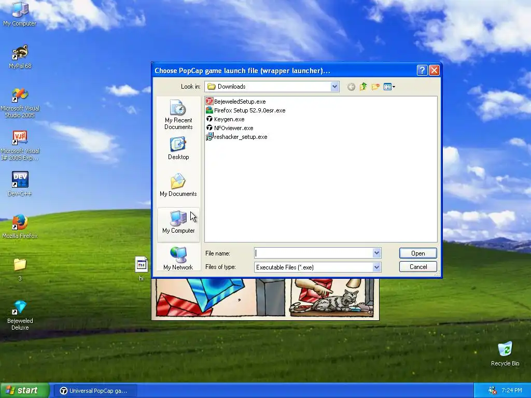Launch MyPal 68 desktop shortcut

tap(20, 56)
